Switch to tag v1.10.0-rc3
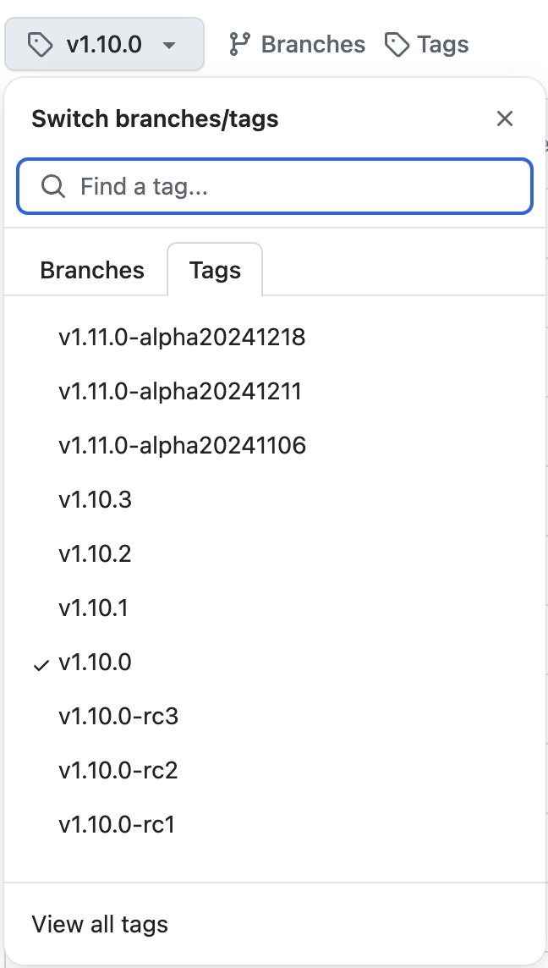The image size is (548, 968). click(x=118, y=717)
